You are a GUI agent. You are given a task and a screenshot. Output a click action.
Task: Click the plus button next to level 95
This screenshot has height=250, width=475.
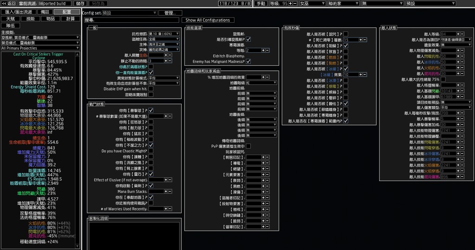290,3
